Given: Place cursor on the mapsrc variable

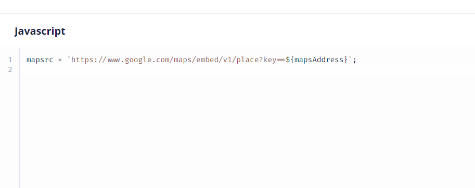Looking at the screenshot, I should (40, 60).
